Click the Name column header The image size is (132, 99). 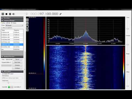tap(7, 30)
